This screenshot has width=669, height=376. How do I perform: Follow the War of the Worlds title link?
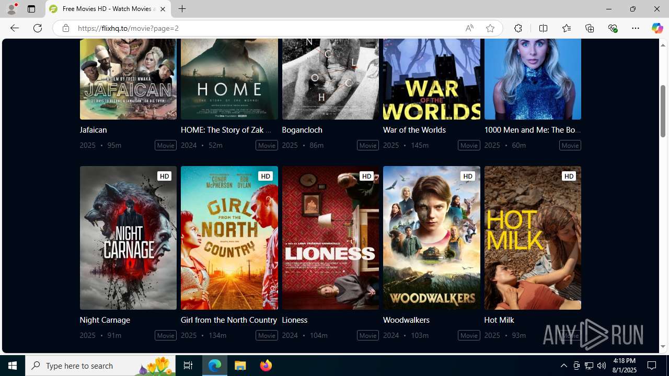(414, 130)
